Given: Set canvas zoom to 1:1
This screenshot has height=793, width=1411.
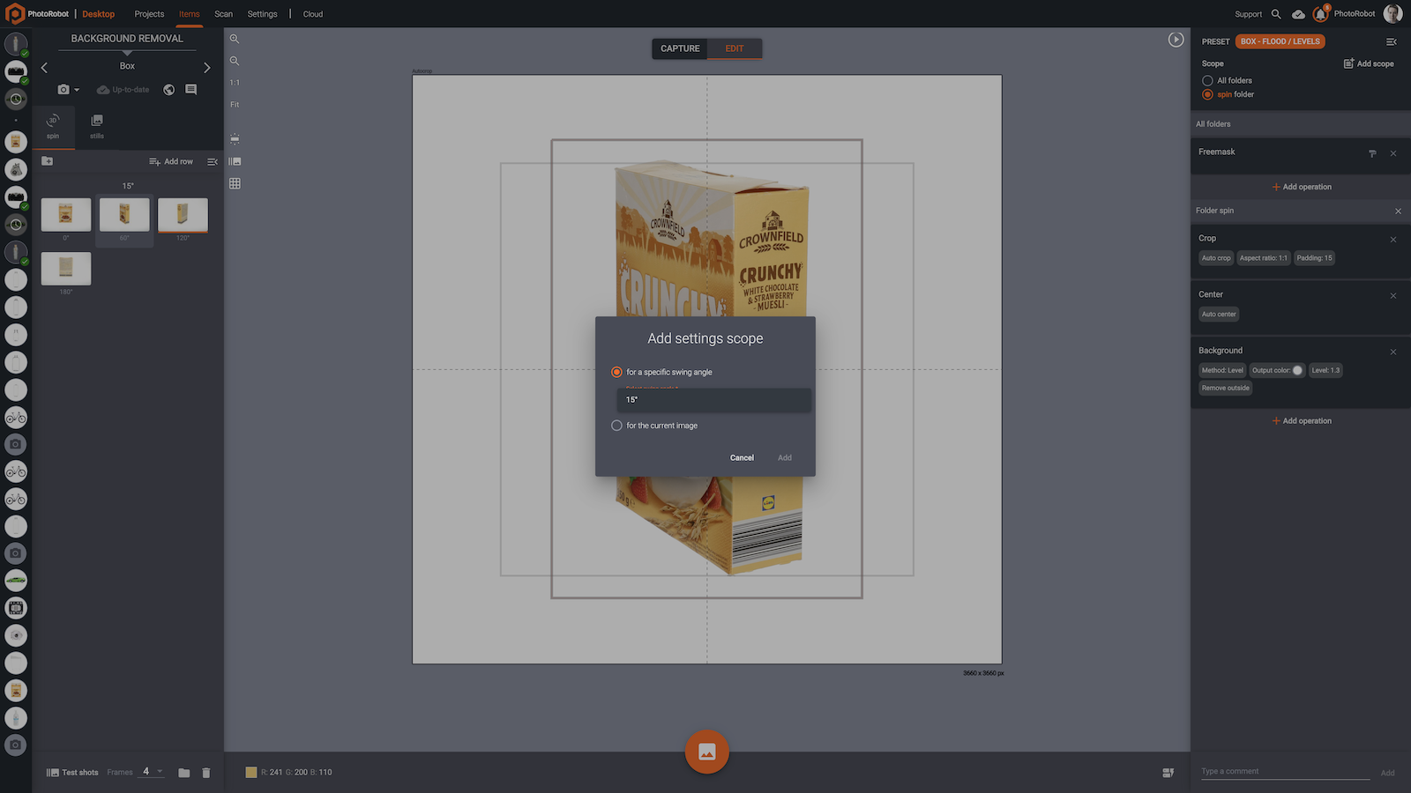Looking at the screenshot, I should (x=234, y=82).
